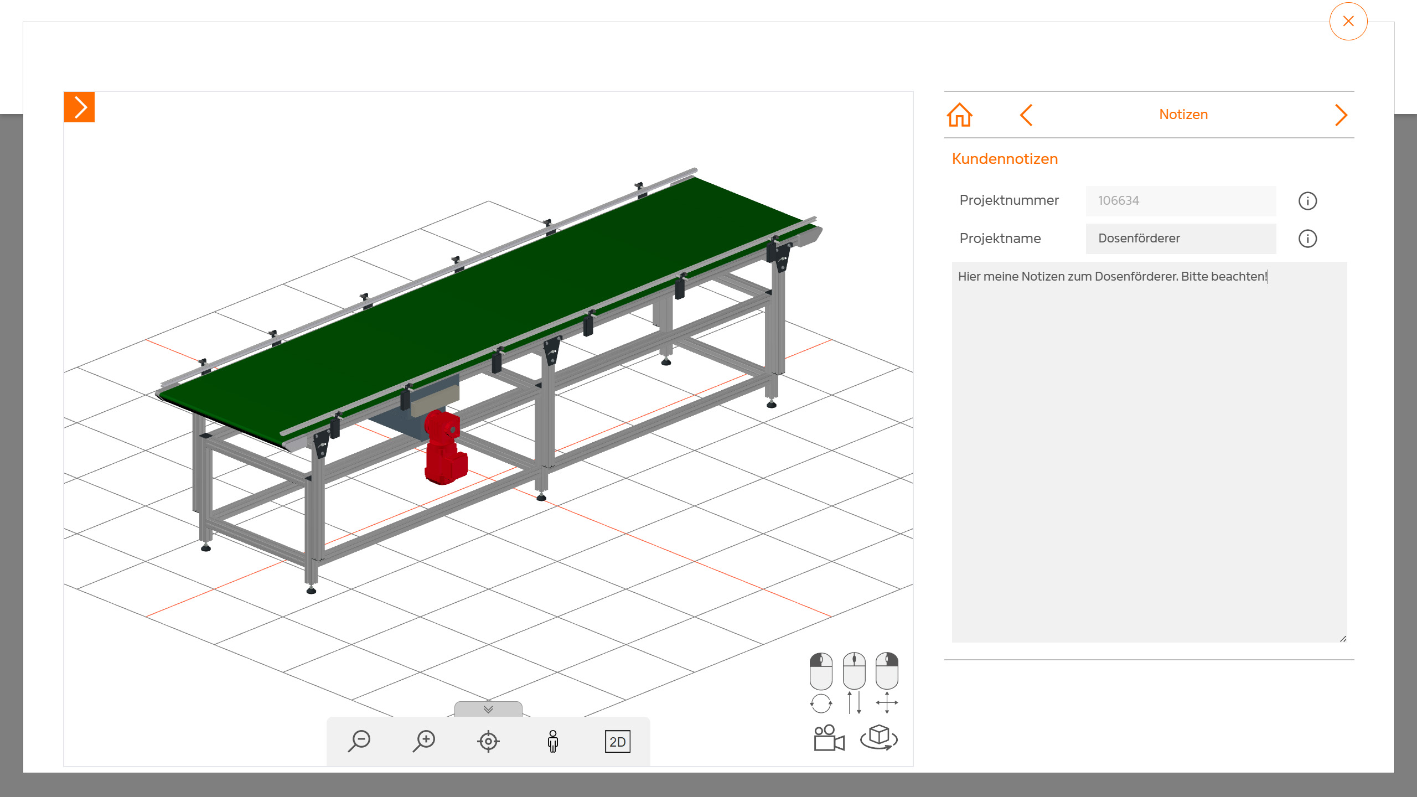Go to the previous configuration step arrow

(1026, 115)
